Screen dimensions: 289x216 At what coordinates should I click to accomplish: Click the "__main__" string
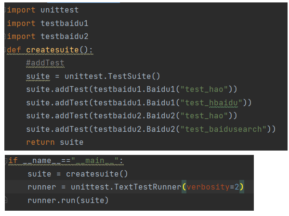[x=94, y=161]
